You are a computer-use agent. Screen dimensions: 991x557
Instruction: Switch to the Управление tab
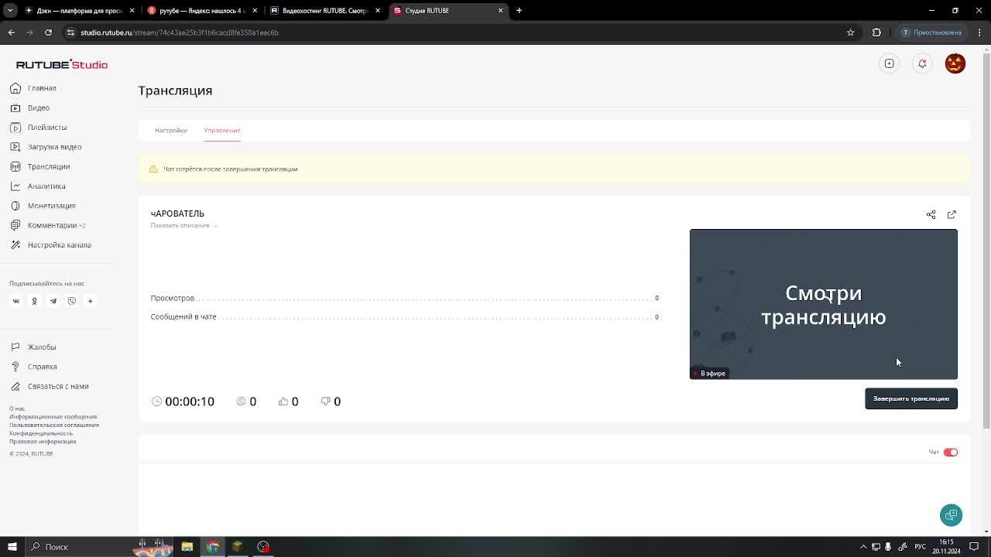pyautogui.click(x=222, y=130)
